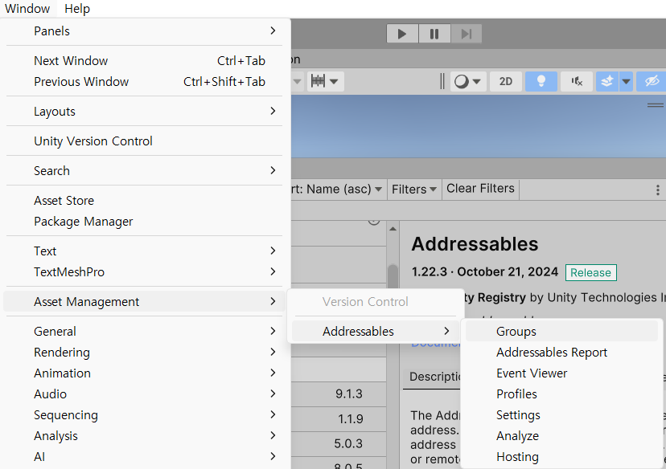Viewport: 666px width, 469px height.
Task: Click package version 9.1.3 row
Action: tap(339, 394)
